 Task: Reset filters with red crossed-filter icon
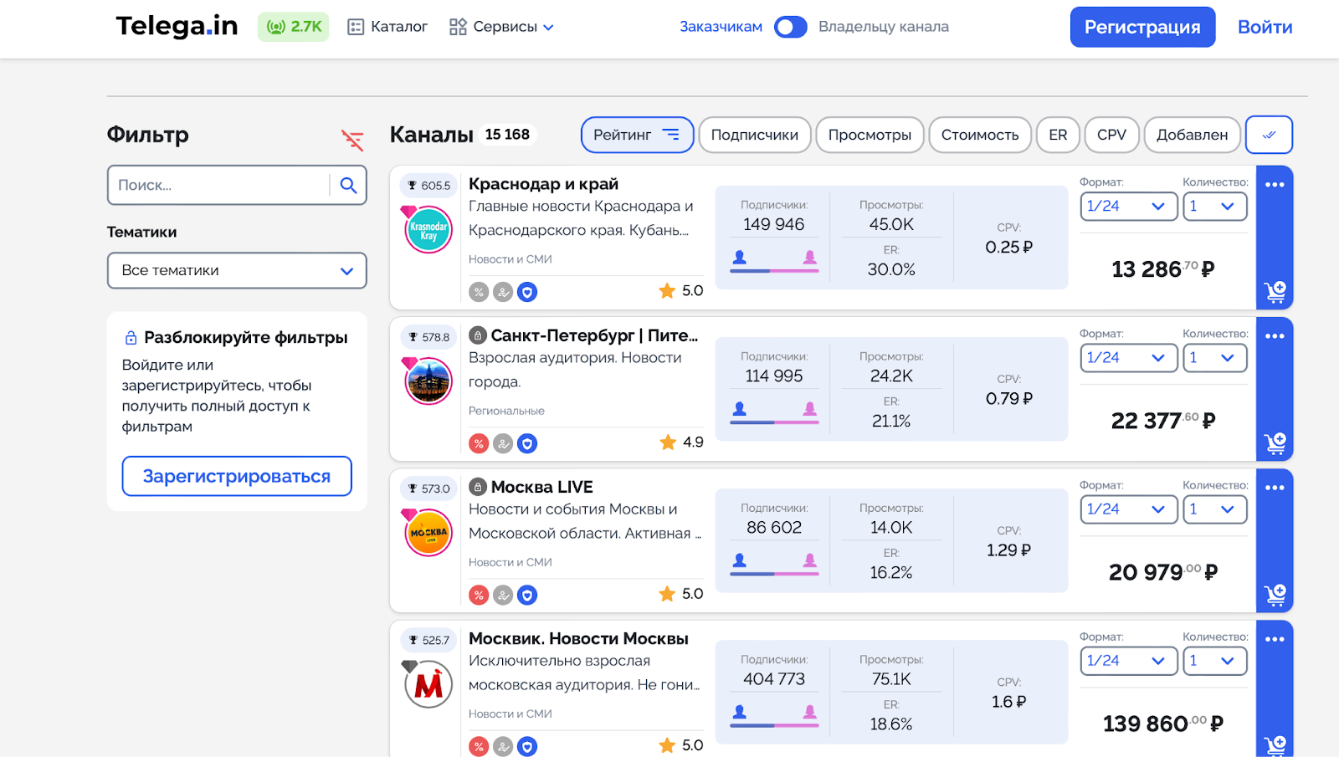[352, 140]
